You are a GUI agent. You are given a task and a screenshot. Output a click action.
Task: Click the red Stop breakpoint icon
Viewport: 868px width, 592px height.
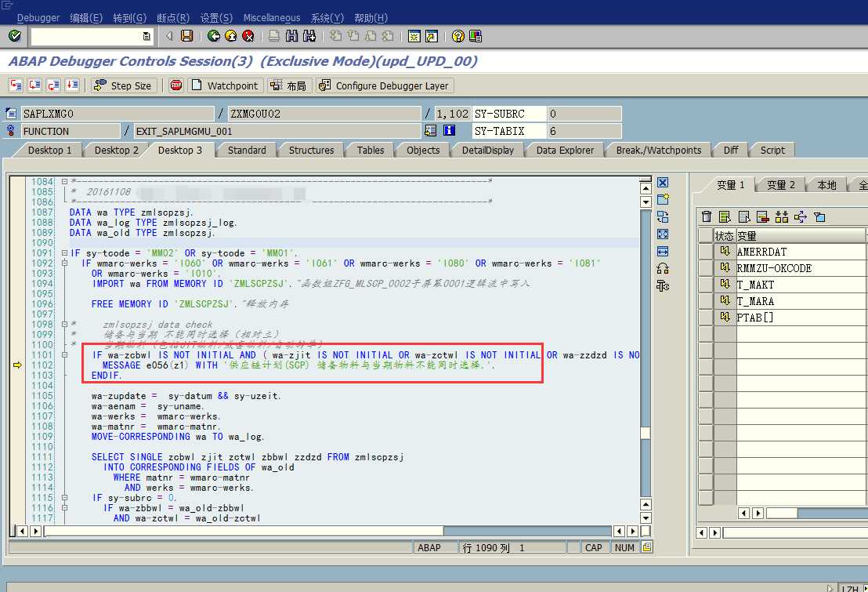click(176, 85)
